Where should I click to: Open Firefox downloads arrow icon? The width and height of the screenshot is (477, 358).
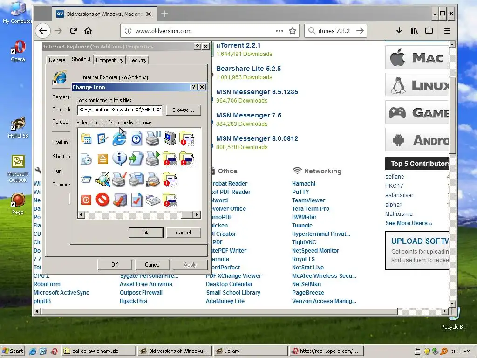coord(399,31)
